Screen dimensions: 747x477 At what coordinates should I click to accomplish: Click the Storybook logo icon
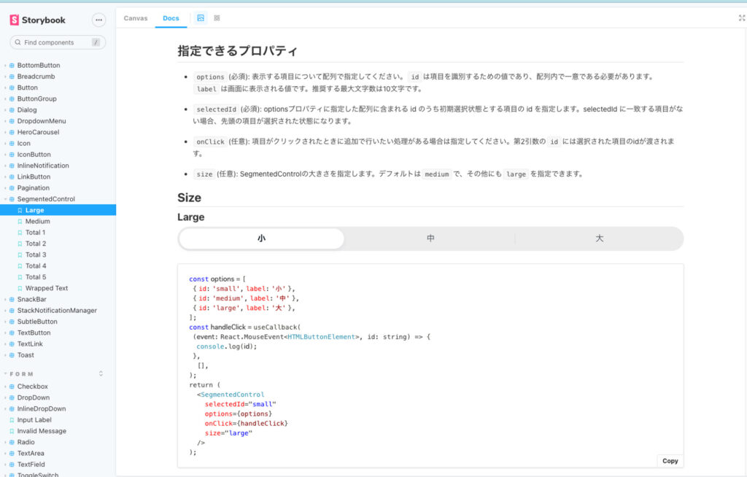pyautogui.click(x=13, y=19)
